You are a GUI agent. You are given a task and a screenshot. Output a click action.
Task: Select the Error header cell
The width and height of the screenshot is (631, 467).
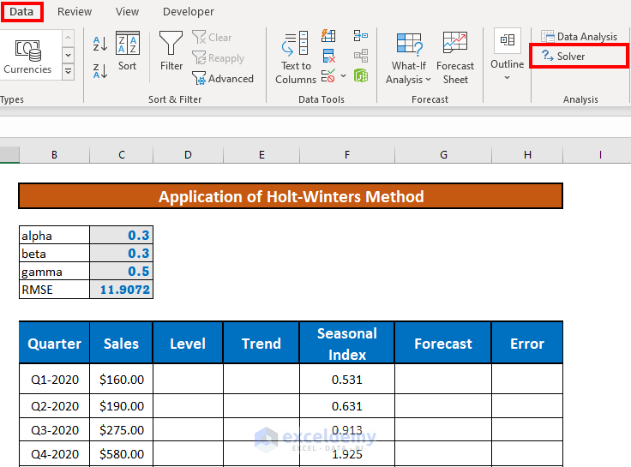[527, 343]
